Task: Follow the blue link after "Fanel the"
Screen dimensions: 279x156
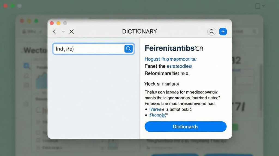Action: (x=179, y=66)
